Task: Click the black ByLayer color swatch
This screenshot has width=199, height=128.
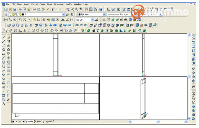Action: click(80, 15)
